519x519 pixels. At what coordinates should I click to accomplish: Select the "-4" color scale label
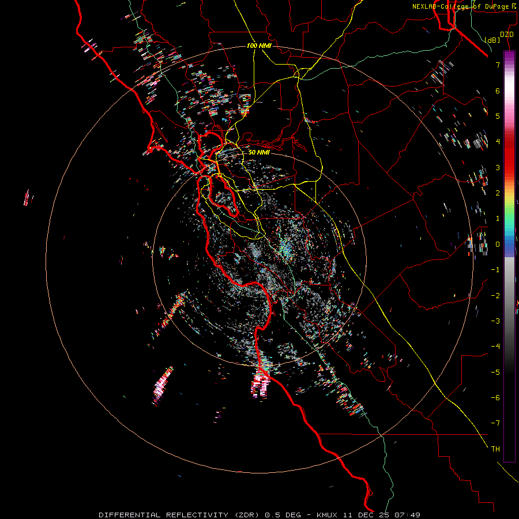coord(495,347)
